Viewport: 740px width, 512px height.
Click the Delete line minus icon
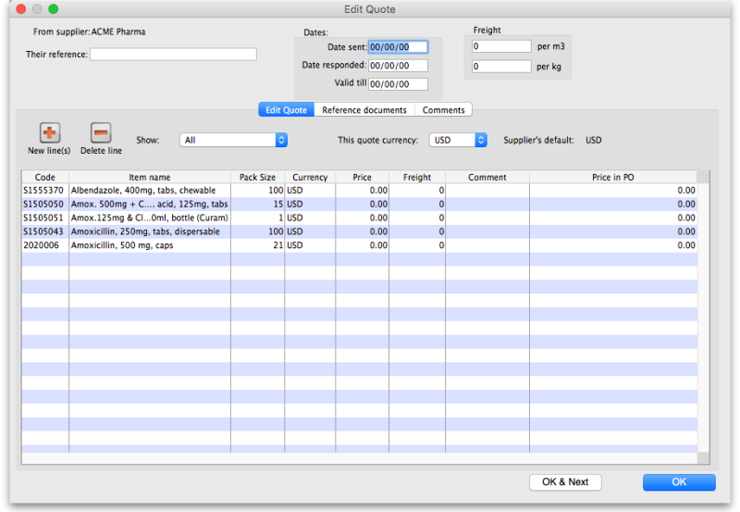coord(101,132)
